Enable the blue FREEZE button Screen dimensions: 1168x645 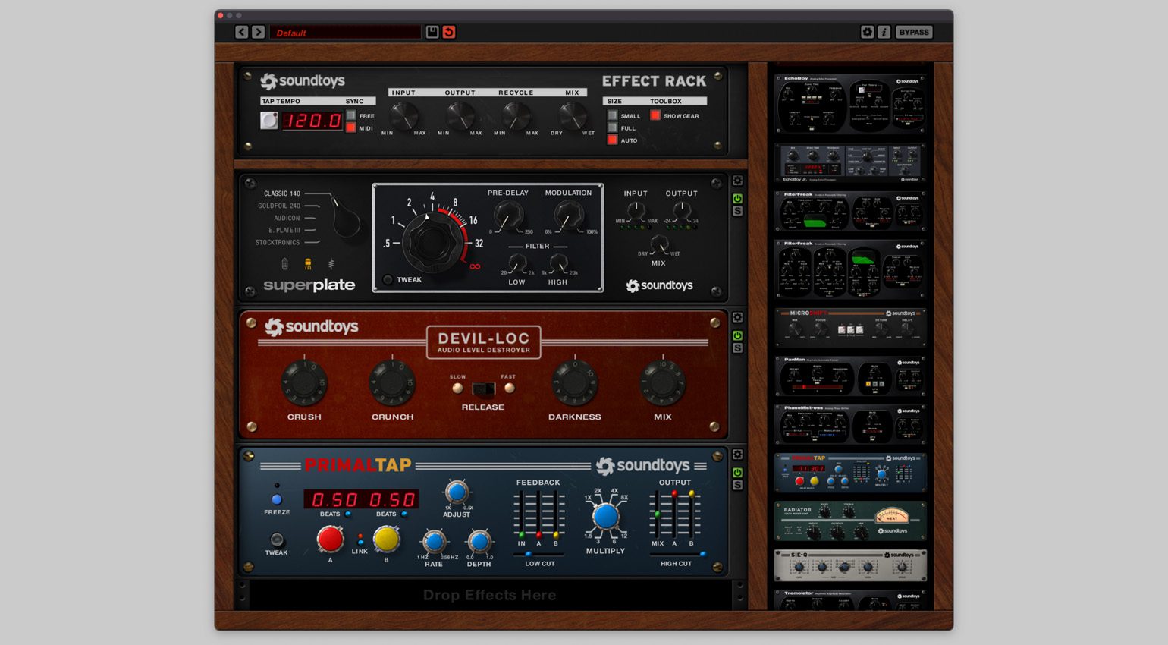277,499
